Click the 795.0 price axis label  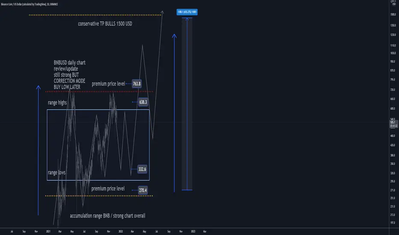393,79
